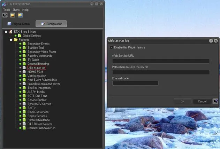This screenshot has width=220, height=149.
Task: Click the Path where to save xml field
Action: coord(160,72)
